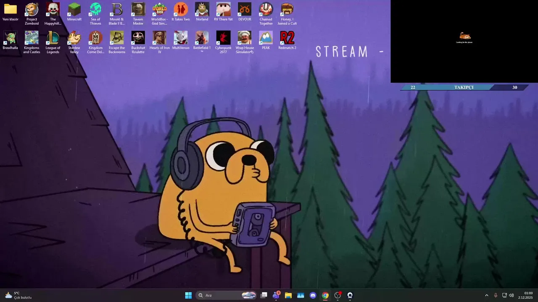Screen dimensions: 538x302
Task: Select Kingdom Come Deliverance shortcut
Action: (x=95, y=42)
